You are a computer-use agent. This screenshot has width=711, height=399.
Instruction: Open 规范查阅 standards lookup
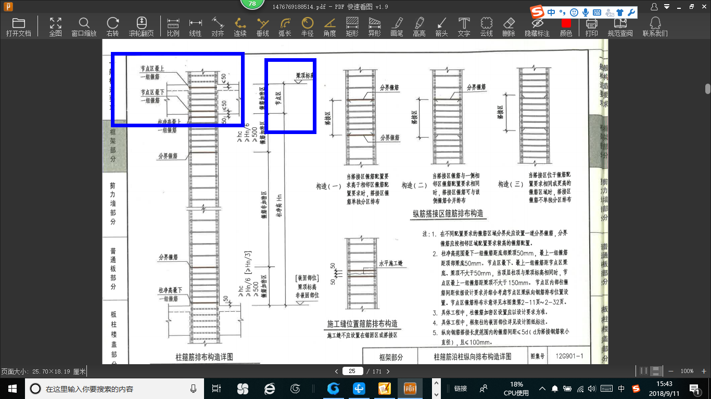620,27
